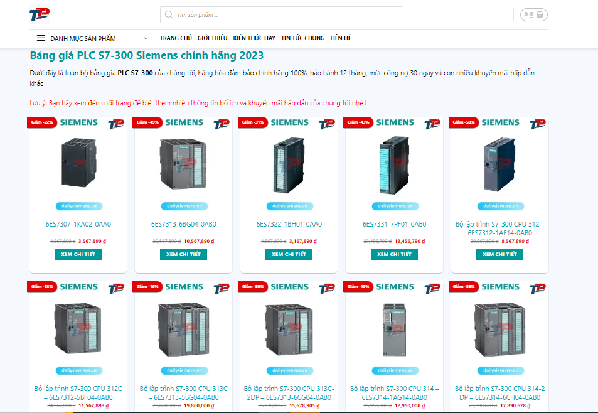Open link Bộ lập trình S7-300 CPU 312 6ES7312-1AE14-0AB0
The width and height of the screenshot is (598, 413).
(499, 228)
